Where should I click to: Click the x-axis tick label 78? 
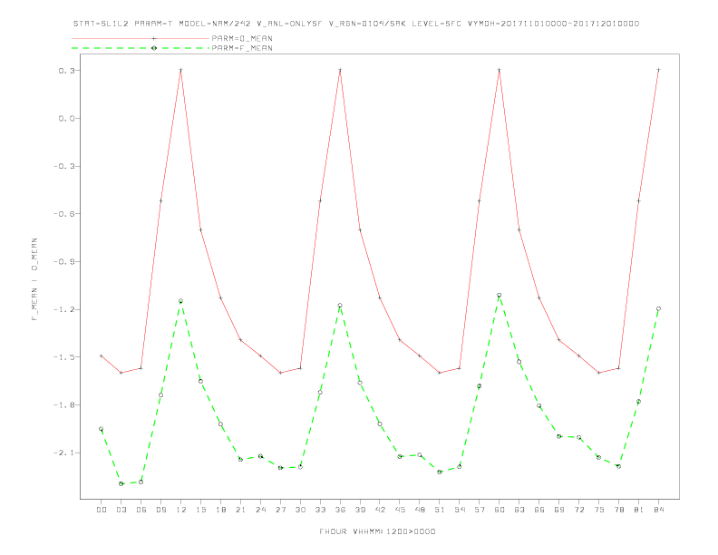click(x=619, y=510)
